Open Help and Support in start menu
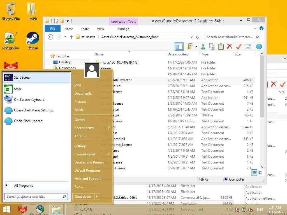This screenshot has height=215, width=287. coord(87,179)
